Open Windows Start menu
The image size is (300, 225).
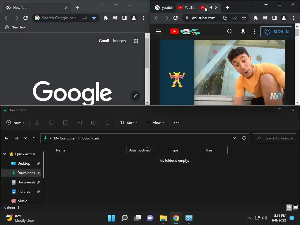[111, 218]
